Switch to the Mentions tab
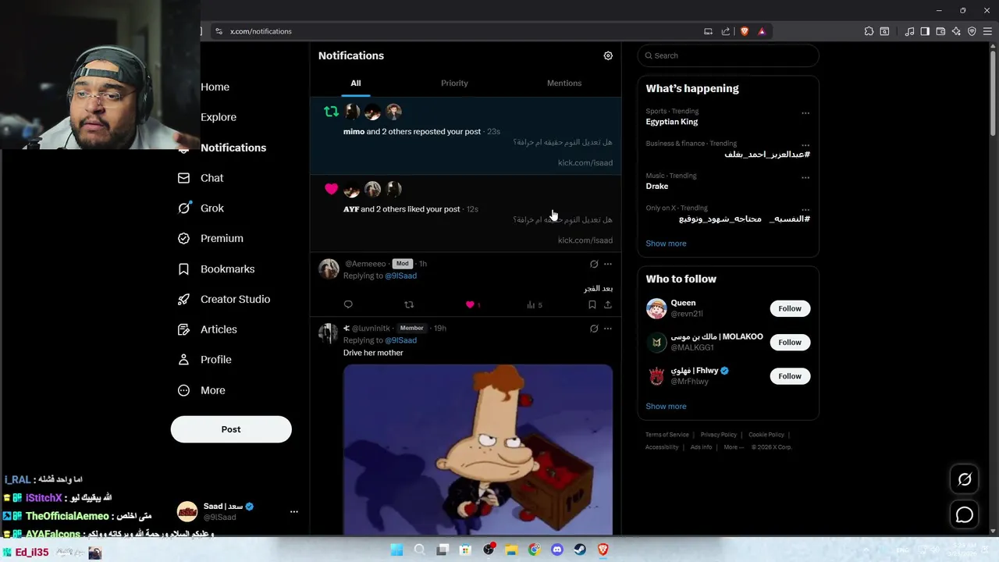 564,83
